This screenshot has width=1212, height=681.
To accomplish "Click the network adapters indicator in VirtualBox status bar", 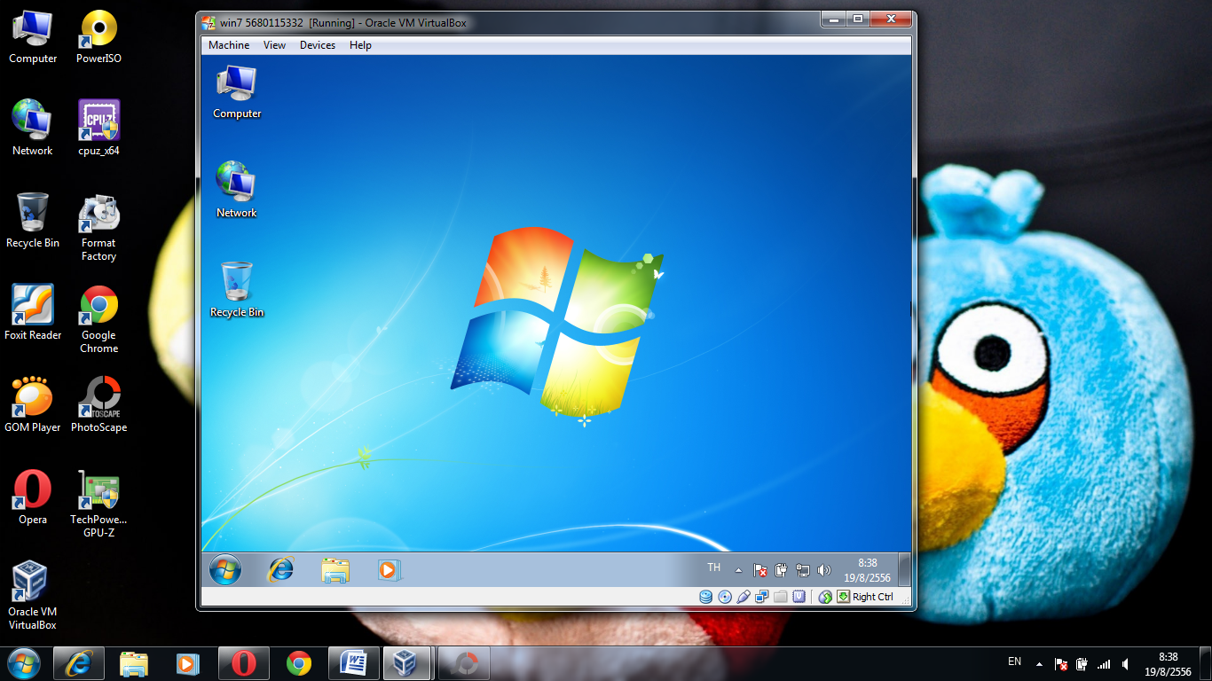I will 762,597.
